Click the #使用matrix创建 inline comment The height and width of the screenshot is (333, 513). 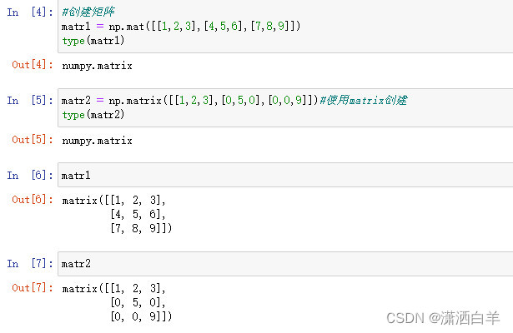click(x=365, y=101)
